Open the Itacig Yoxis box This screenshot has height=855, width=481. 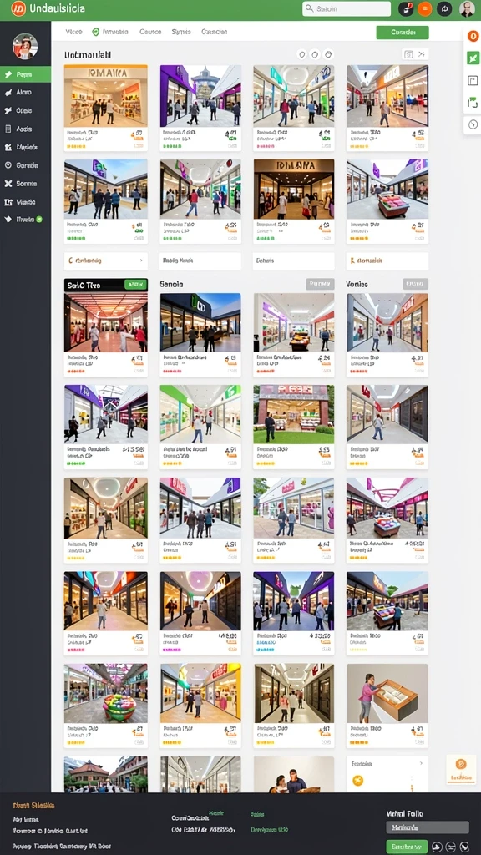click(x=200, y=261)
